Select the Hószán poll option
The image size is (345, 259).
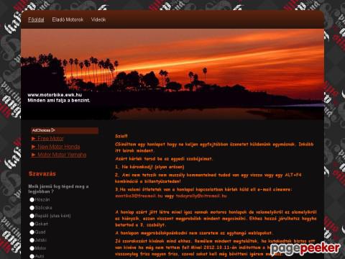(x=32, y=200)
